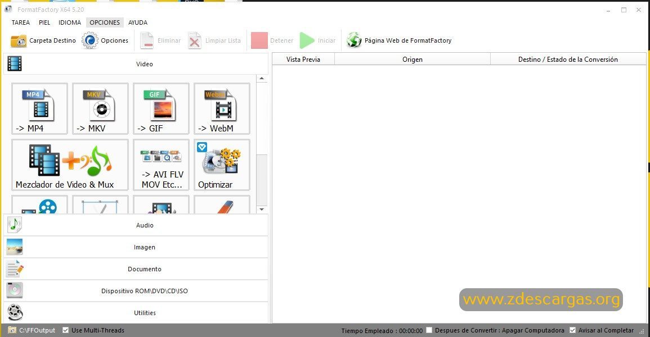Expand the Documento section
The width and height of the screenshot is (650, 337).
[x=136, y=269]
